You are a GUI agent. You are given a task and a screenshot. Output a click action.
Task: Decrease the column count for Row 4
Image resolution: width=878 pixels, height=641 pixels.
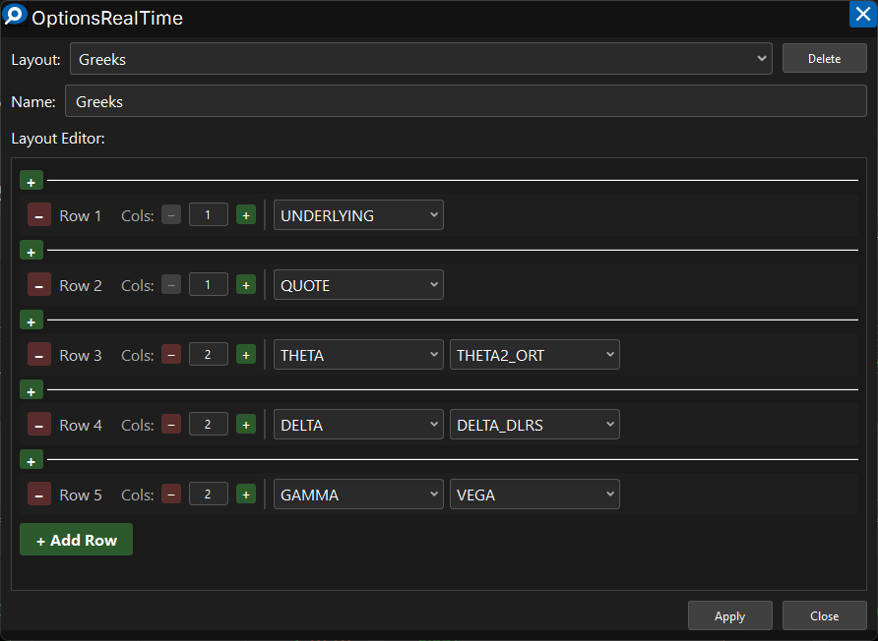point(171,425)
